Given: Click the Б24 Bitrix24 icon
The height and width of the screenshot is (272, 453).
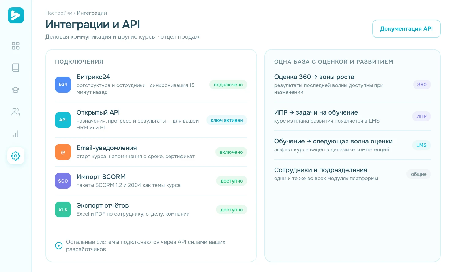Looking at the screenshot, I should coord(63,85).
